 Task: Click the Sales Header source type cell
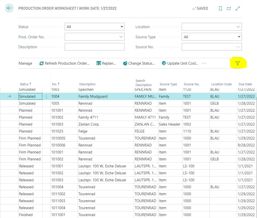(x=170, y=124)
